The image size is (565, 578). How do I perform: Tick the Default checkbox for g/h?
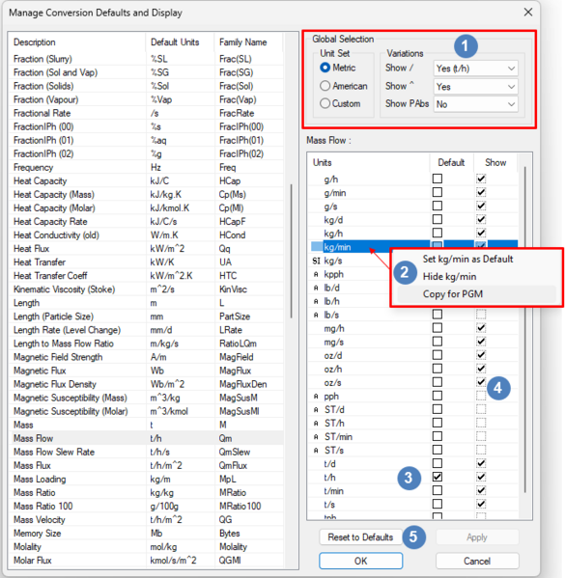pyautogui.click(x=438, y=179)
